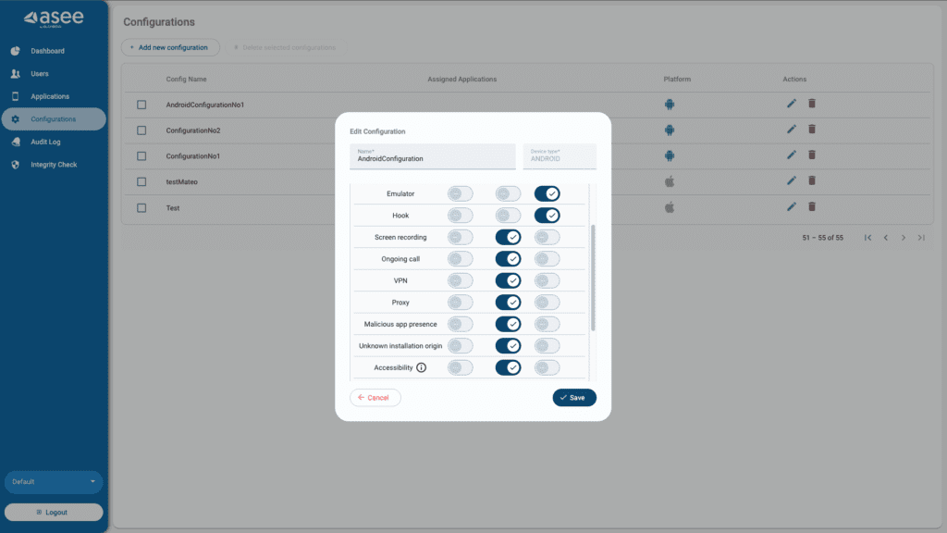Select the ConfigurationNo2 row checkbox
The image size is (947, 533).
click(x=141, y=130)
